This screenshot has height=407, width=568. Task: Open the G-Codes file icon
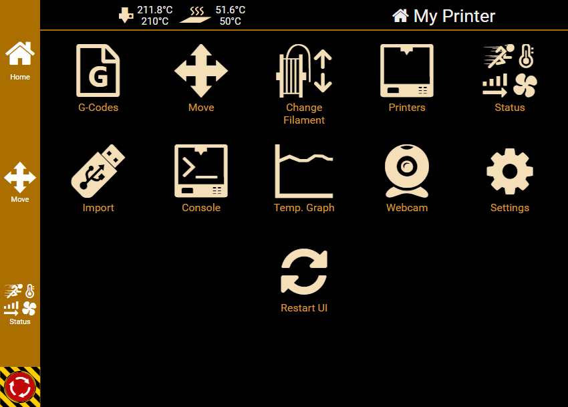[x=98, y=71]
